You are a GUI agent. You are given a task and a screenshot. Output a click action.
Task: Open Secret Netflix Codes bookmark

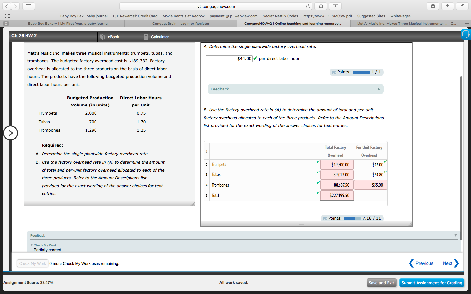tap(280, 16)
